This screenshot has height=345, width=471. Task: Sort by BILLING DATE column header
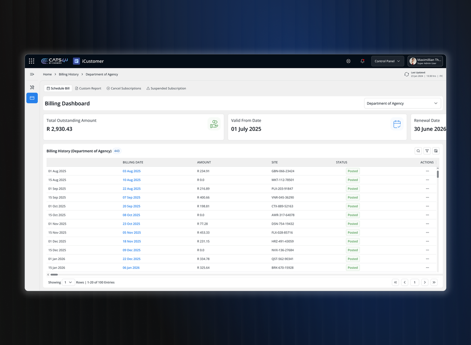[133, 162]
